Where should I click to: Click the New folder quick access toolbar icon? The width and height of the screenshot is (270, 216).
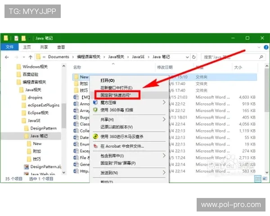pos(23,38)
